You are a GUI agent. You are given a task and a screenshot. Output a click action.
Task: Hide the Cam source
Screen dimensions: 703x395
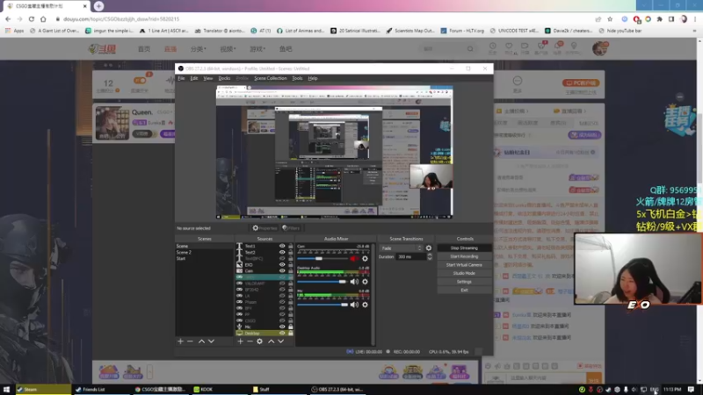pyautogui.click(x=282, y=271)
